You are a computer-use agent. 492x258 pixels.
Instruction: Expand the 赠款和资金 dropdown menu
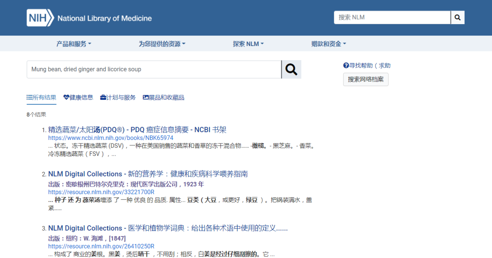328,44
